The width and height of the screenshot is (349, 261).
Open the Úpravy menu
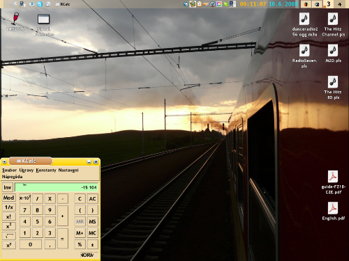27,170
